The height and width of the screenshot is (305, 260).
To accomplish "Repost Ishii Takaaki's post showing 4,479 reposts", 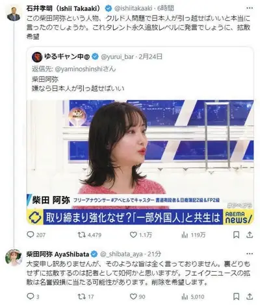I will pos(81,235).
